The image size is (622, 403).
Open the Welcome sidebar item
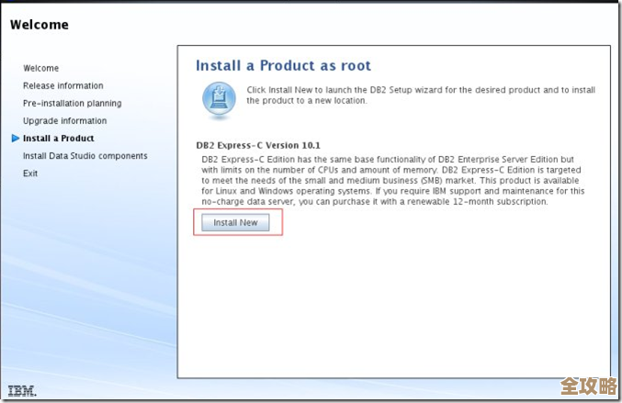(40, 68)
